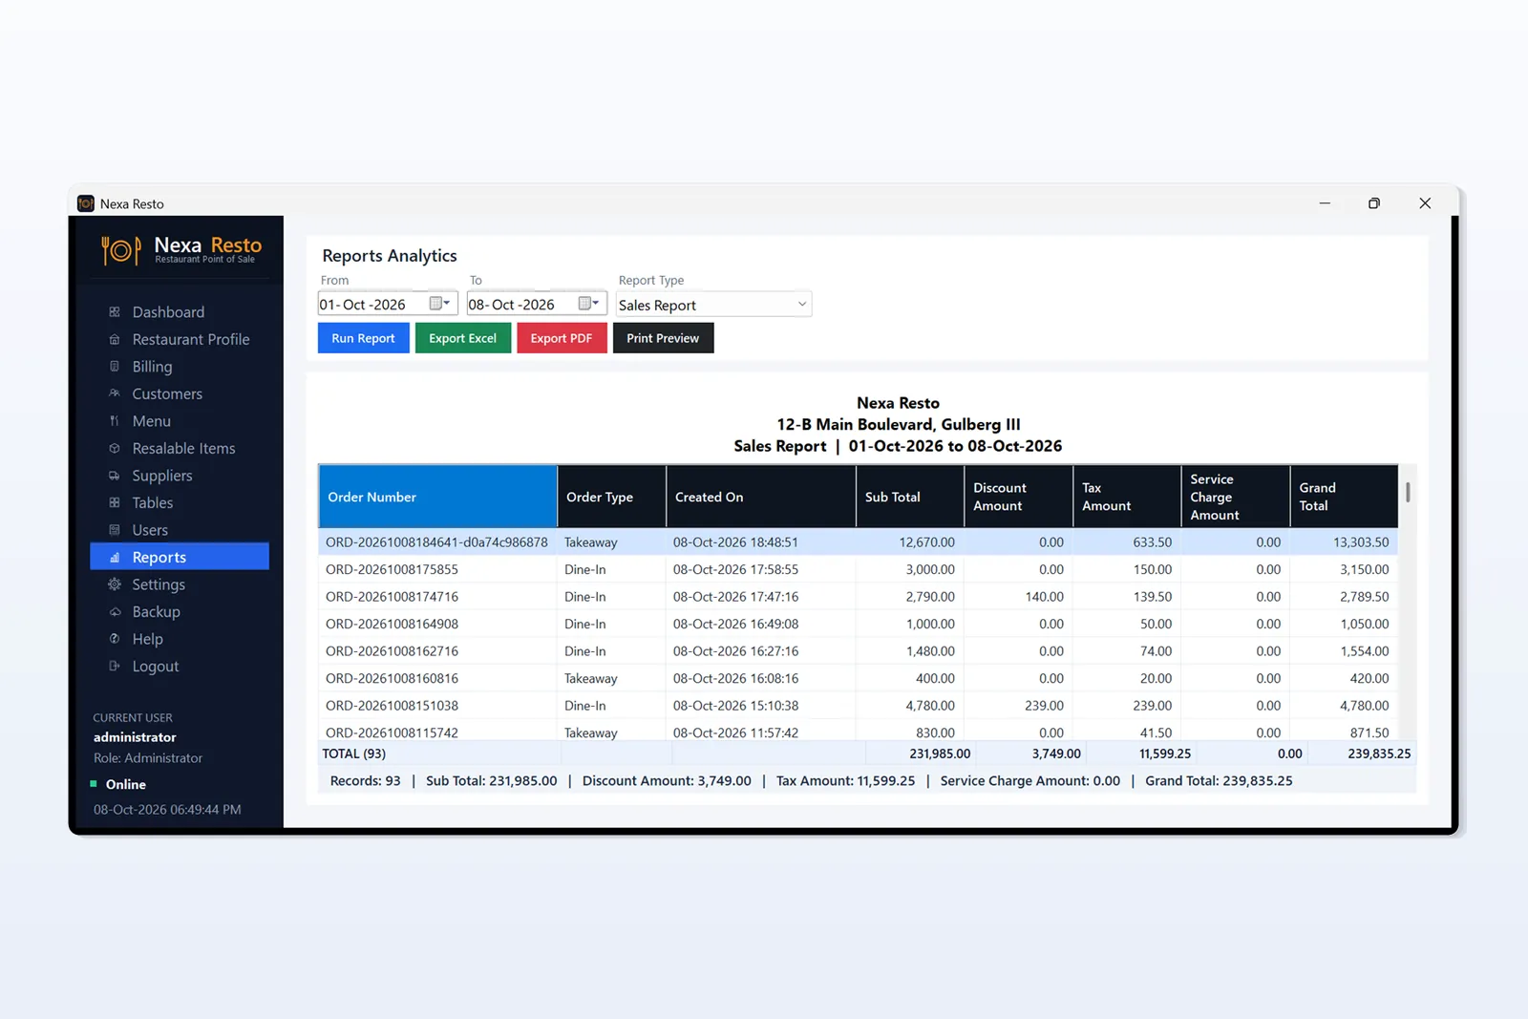
Task: Click the Logout door icon
Action: [x=115, y=667]
